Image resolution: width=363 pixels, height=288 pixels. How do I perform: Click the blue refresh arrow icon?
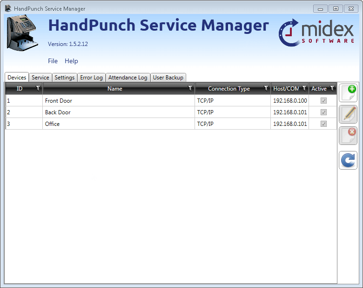coord(348,160)
